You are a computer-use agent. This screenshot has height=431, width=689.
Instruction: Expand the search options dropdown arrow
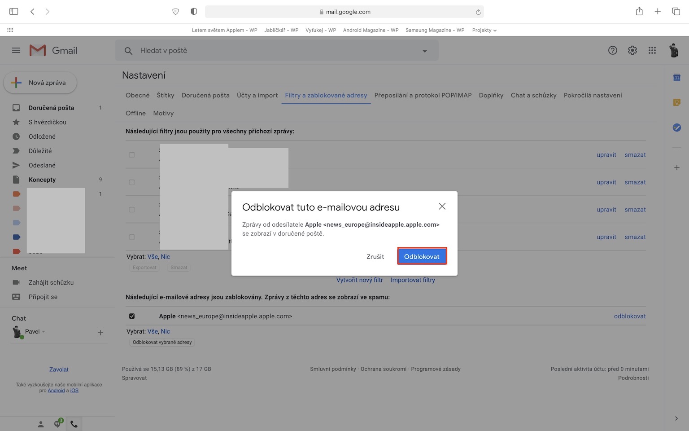(x=425, y=51)
